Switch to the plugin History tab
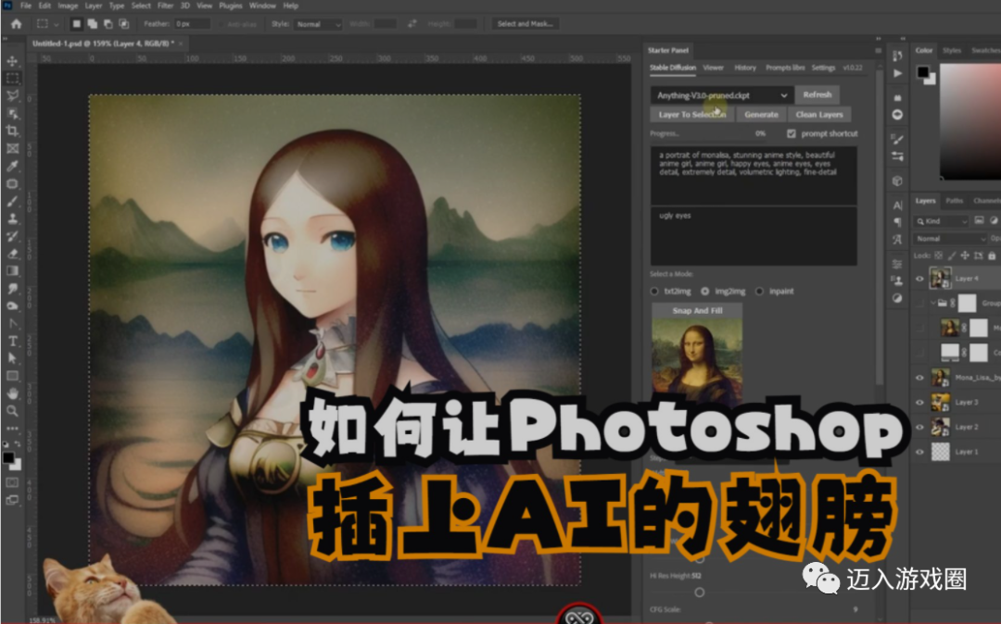The width and height of the screenshot is (1001, 624). click(x=745, y=68)
